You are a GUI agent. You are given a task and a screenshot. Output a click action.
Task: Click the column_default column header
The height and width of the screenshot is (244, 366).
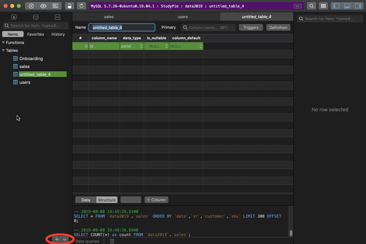[x=186, y=38]
